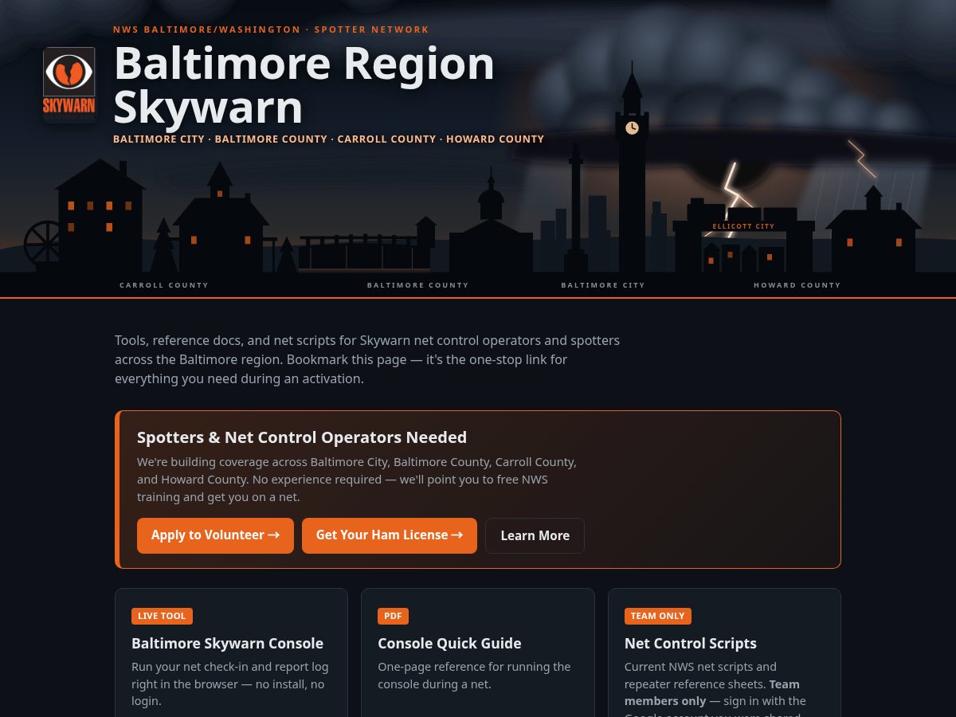Viewport: 956px width, 717px height.
Task: Click Get Your Ham License button
Action: [x=390, y=535]
